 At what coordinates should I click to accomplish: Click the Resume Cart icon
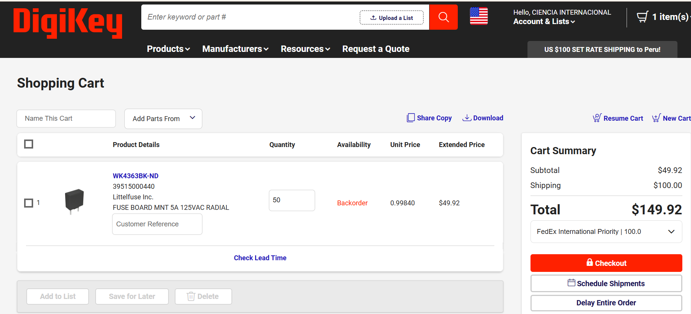tap(597, 118)
